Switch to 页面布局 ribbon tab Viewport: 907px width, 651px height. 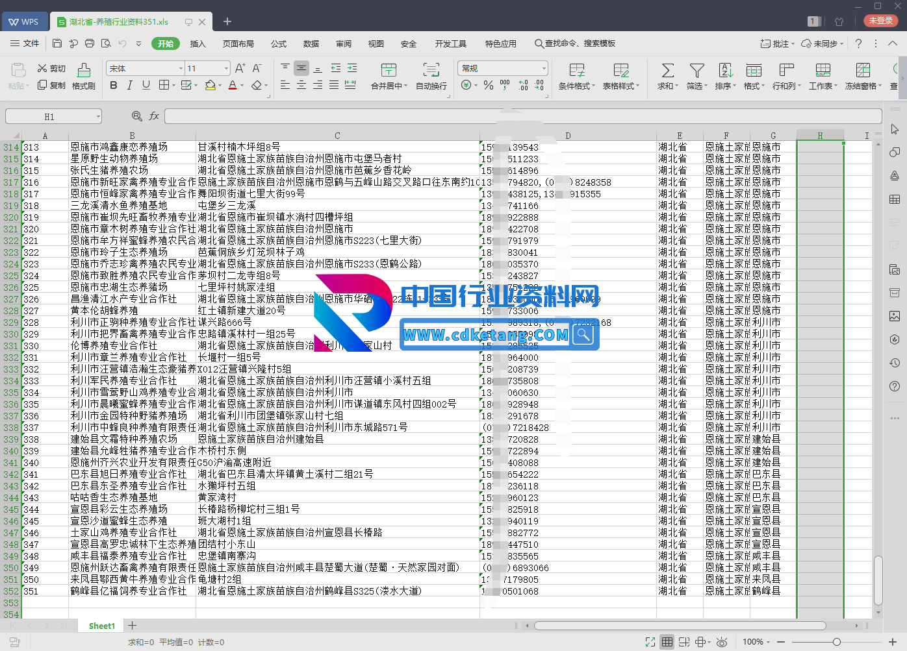238,43
